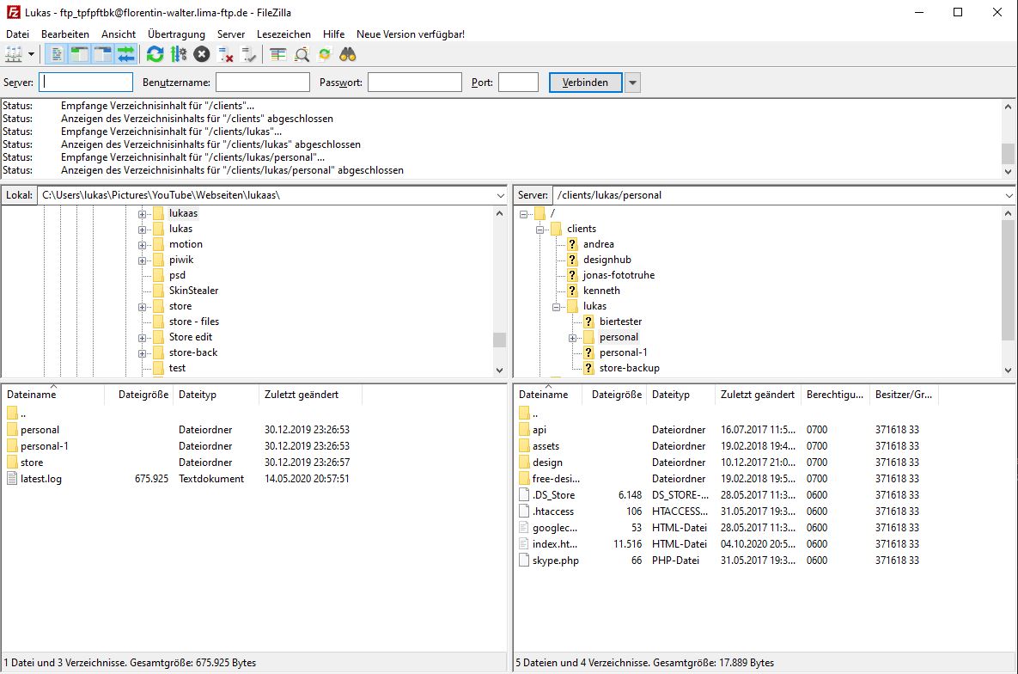Click the Server input field
The width and height of the screenshot is (1018, 674).
coord(87,83)
